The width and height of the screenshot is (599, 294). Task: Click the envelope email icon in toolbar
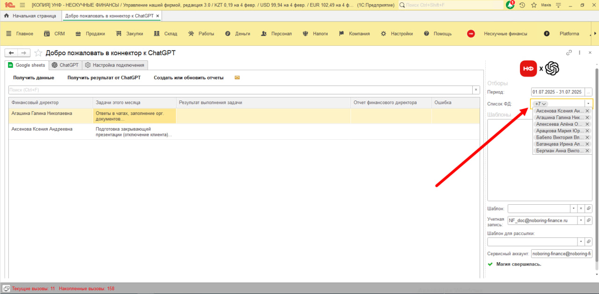click(x=237, y=78)
